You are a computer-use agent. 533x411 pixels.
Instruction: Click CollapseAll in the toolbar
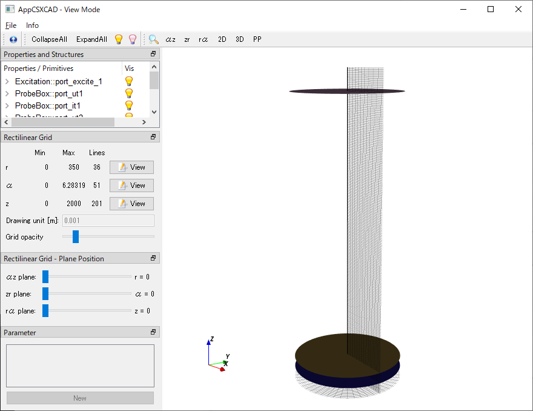coord(49,39)
